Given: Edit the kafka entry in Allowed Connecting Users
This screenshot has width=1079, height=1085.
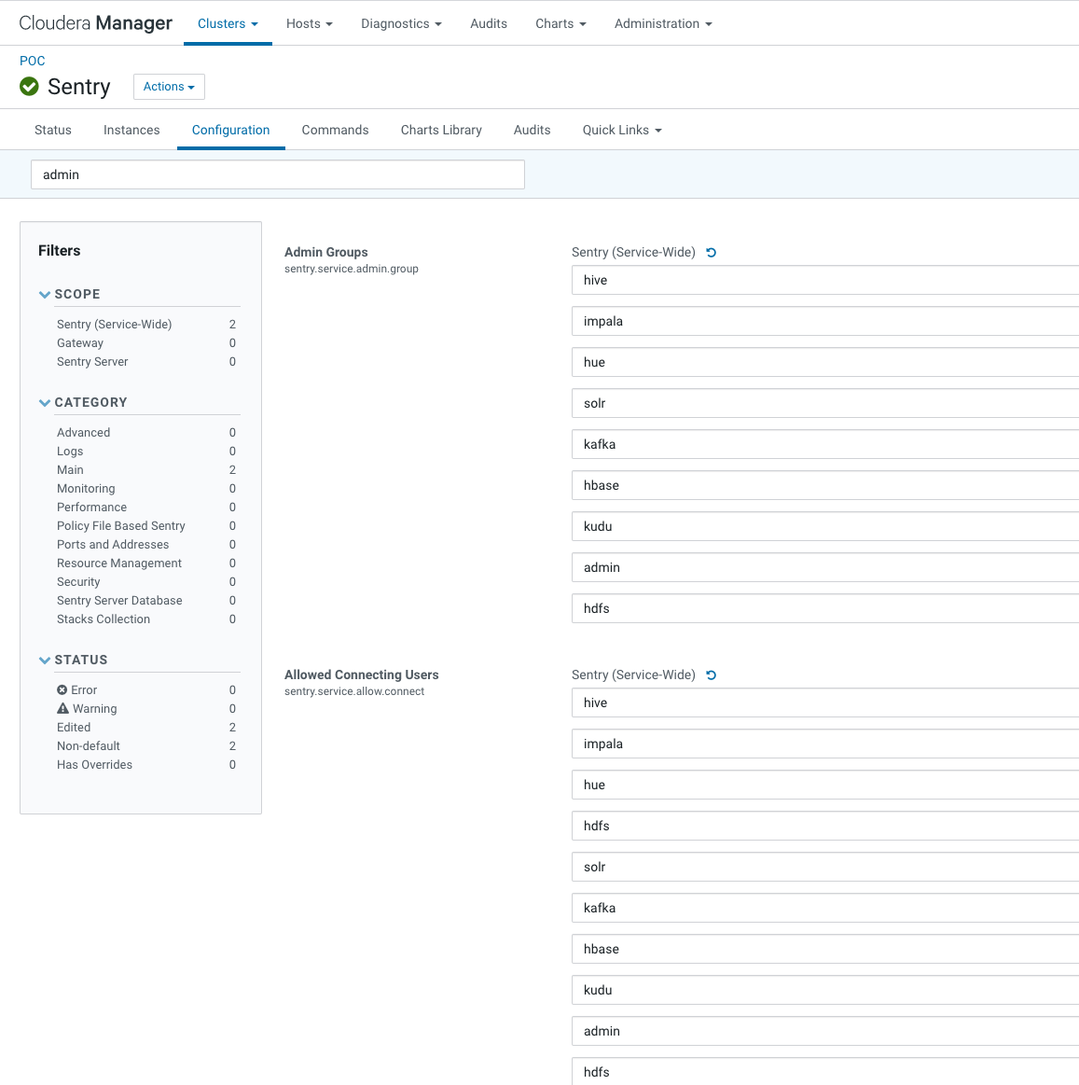Looking at the screenshot, I should point(825,908).
